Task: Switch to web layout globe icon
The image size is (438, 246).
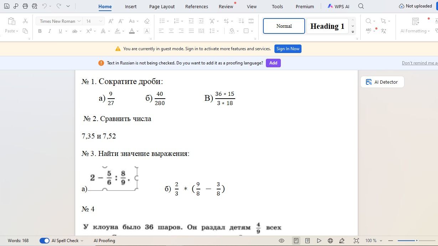Action: pyautogui.click(x=330, y=241)
